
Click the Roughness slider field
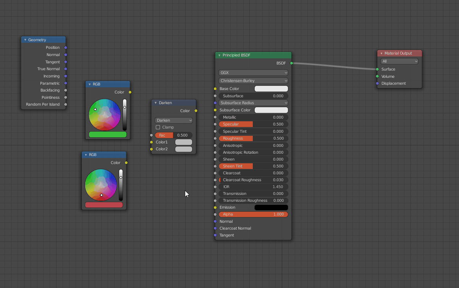[x=254, y=138]
